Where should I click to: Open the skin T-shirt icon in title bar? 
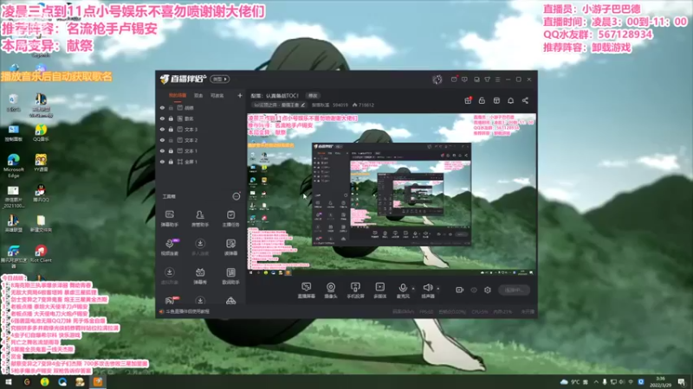(487, 80)
